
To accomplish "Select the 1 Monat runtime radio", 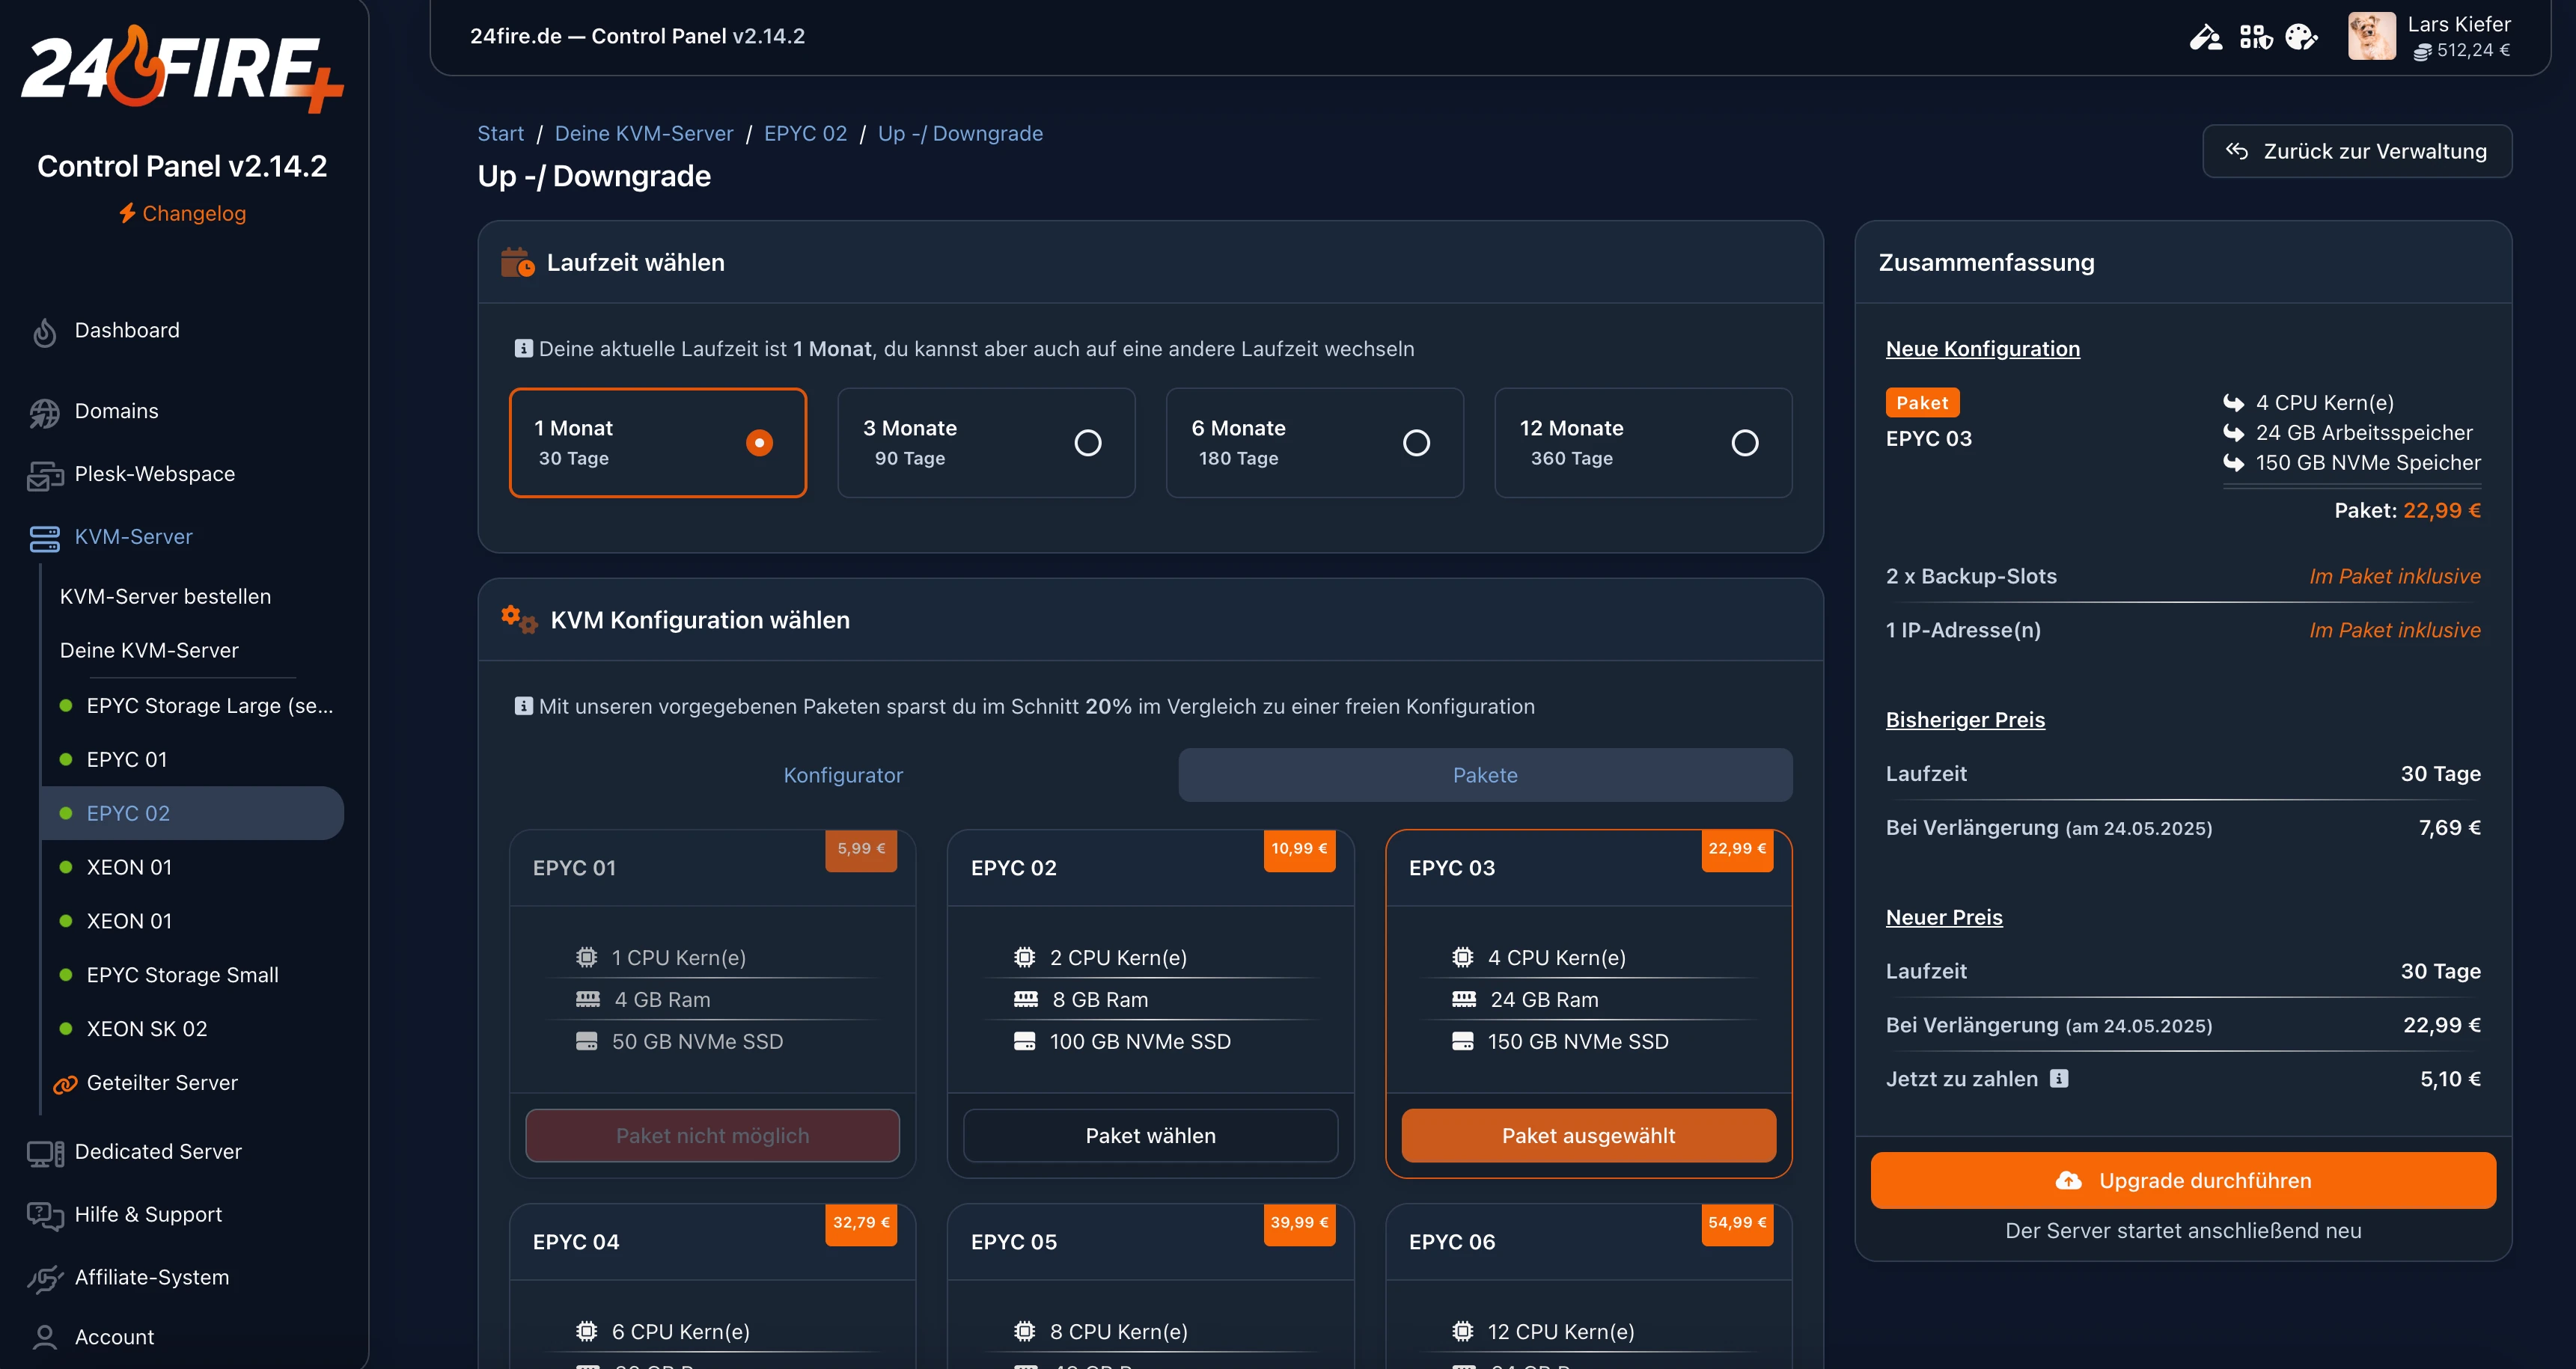I will click(x=759, y=443).
